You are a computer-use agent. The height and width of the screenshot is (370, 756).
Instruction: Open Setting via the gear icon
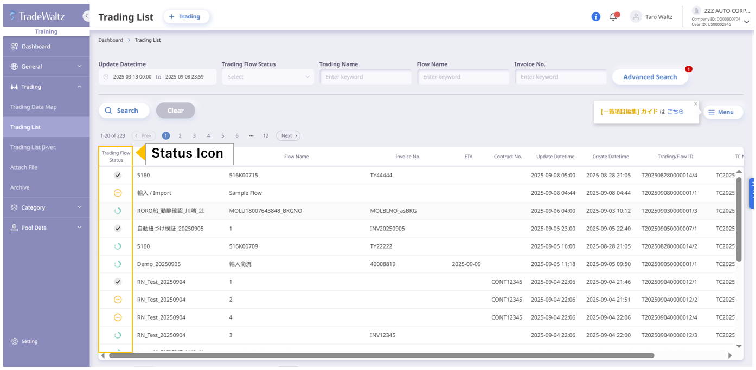click(x=15, y=341)
